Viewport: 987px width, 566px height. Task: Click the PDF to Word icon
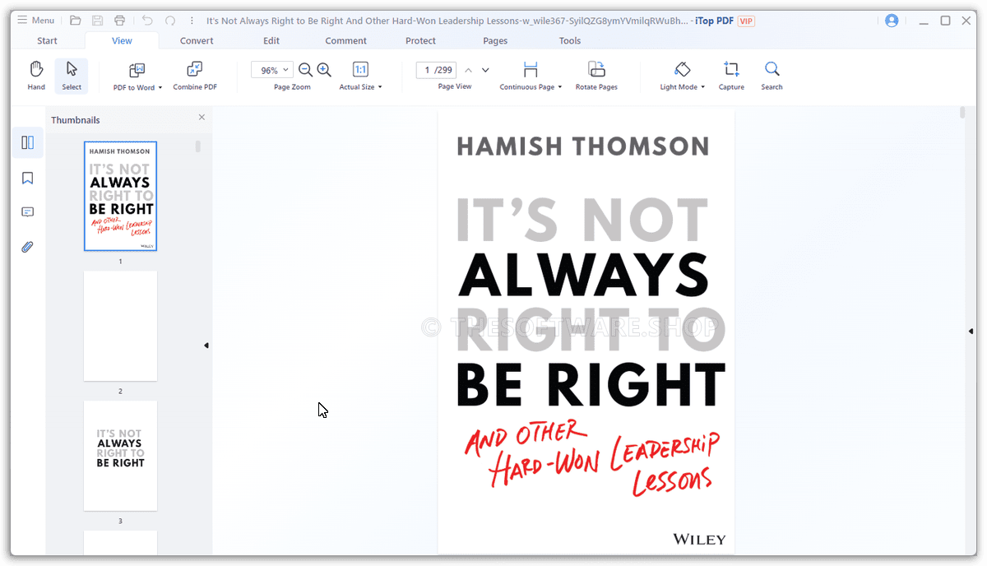(x=137, y=70)
